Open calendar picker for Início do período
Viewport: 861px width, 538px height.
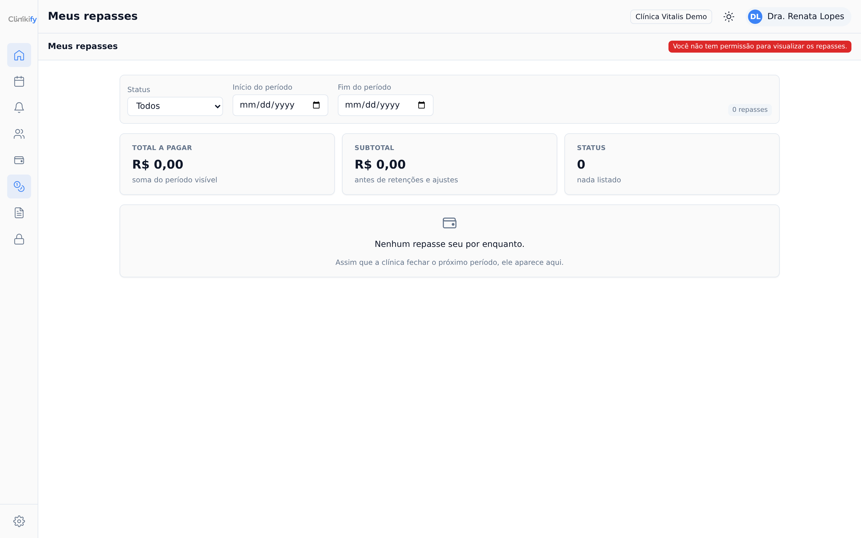[316, 105]
